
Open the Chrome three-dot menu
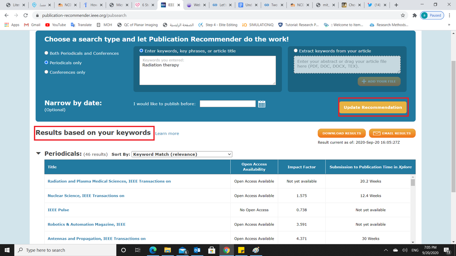pyautogui.click(x=450, y=15)
